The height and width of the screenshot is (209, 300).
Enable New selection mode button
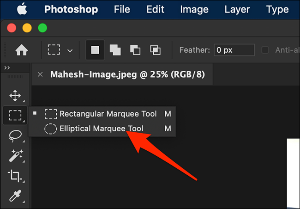95,50
